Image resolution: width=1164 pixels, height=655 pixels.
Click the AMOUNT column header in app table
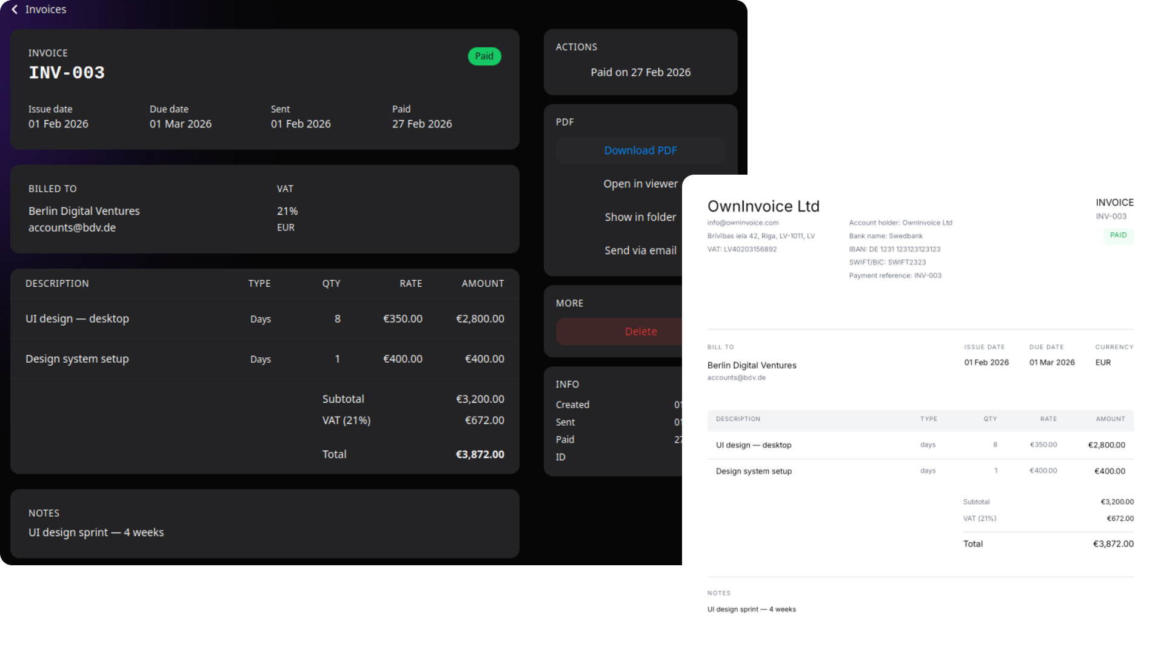click(x=483, y=283)
